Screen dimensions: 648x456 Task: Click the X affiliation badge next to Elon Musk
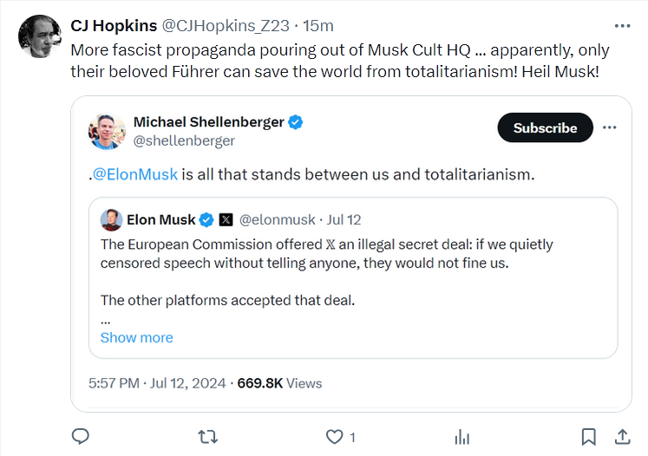[226, 219]
